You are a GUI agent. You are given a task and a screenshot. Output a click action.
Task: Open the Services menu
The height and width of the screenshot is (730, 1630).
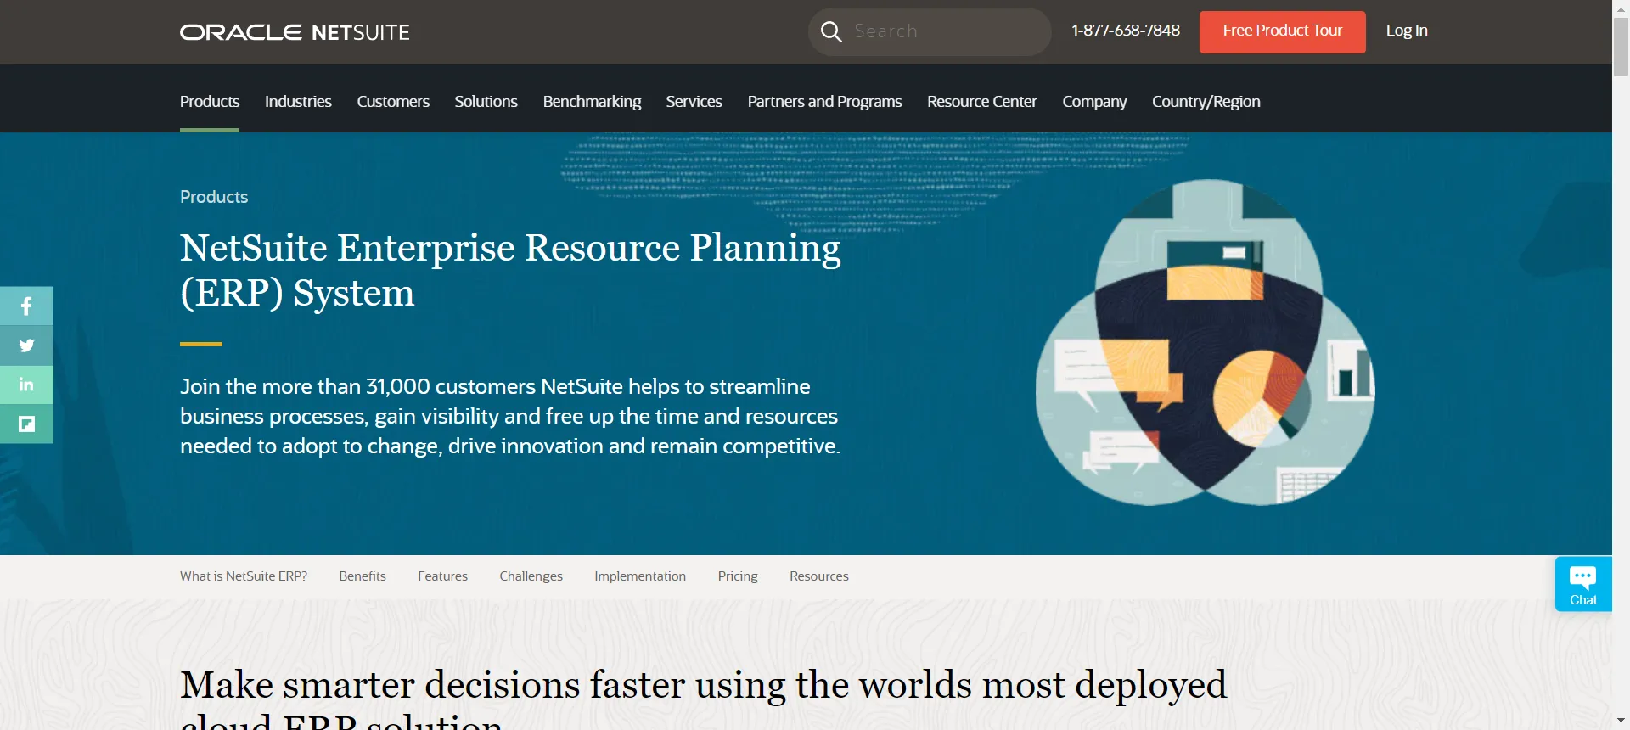coord(694,101)
